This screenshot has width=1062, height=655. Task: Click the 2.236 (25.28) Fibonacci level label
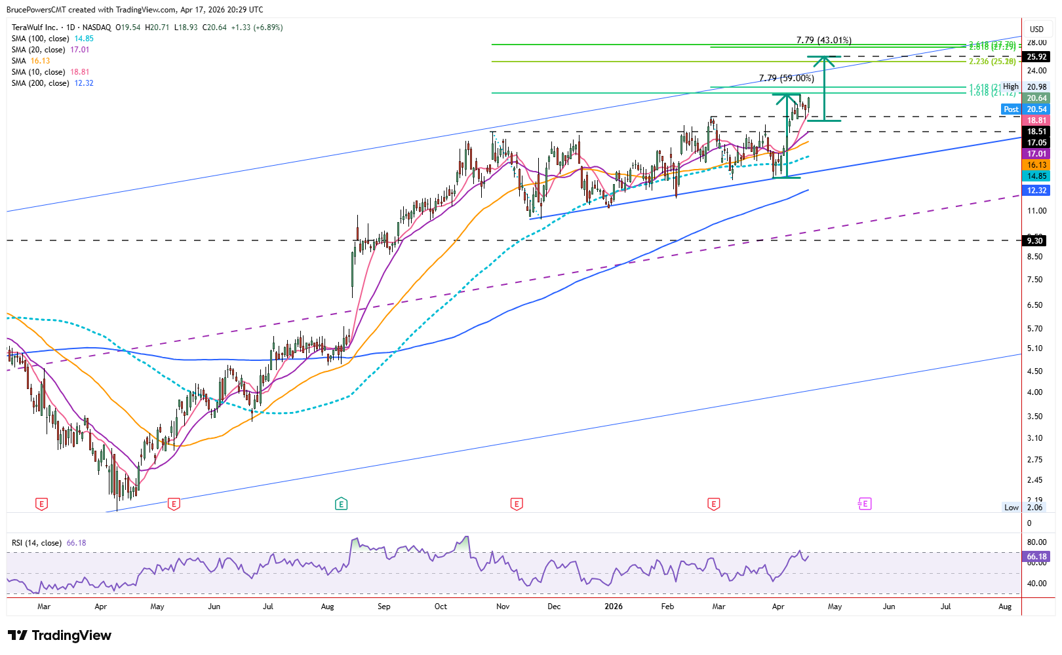993,62
